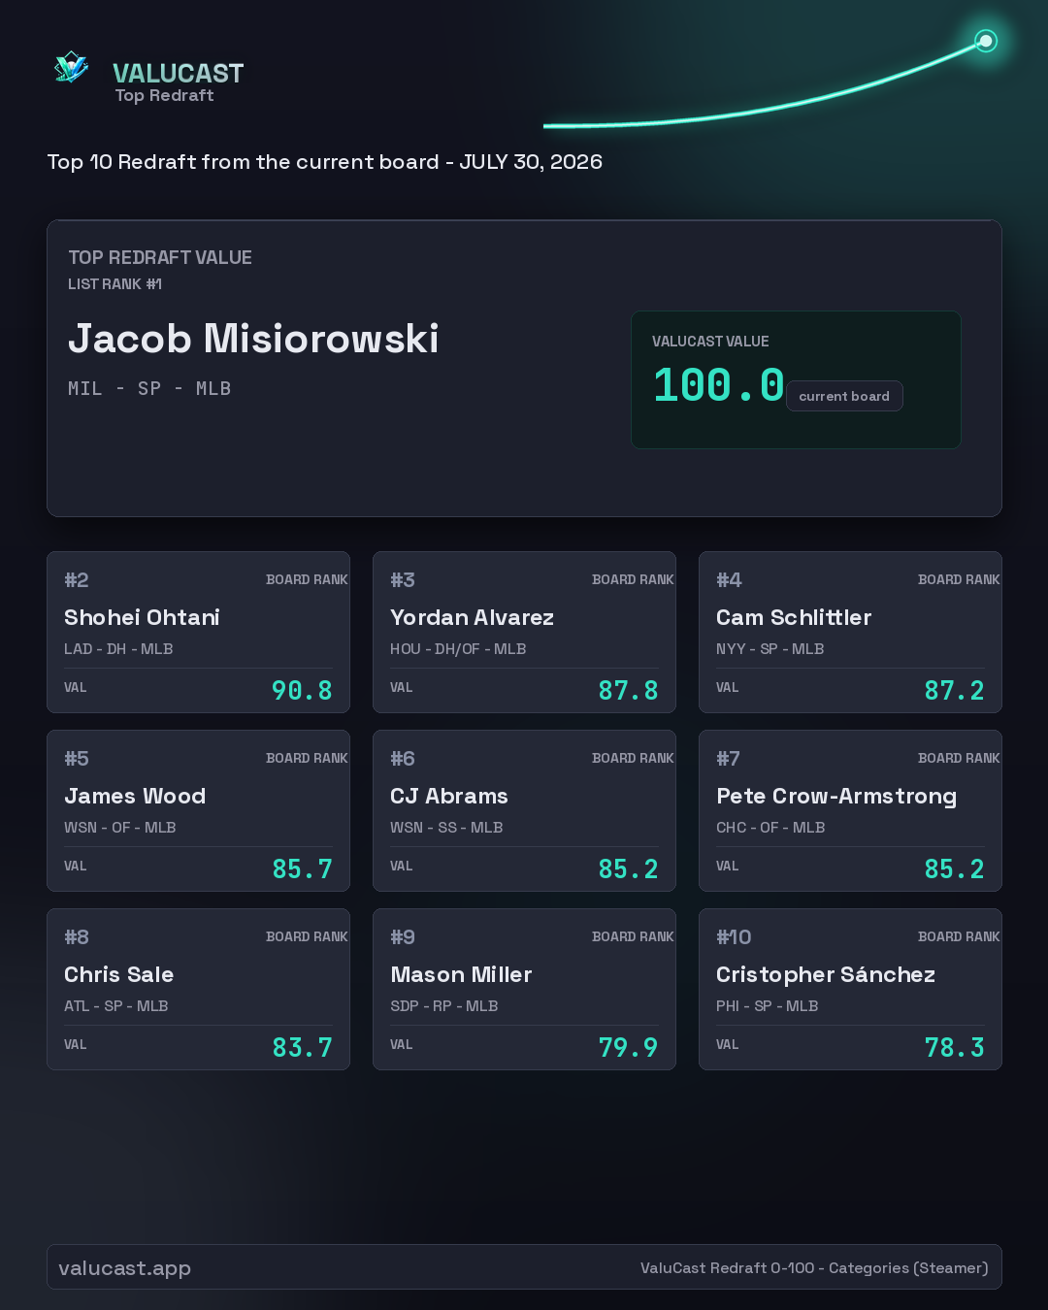Open the Cristopher Sánchez card
This screenshot has height=1310, width=1048.
pyautogui.click(x=850, y=990)
